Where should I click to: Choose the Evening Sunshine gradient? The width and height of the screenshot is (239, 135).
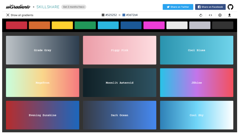click(x=42, y=115)
